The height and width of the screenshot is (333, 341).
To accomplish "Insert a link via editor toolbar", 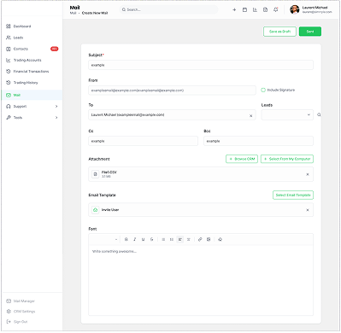I will point(200,239).
